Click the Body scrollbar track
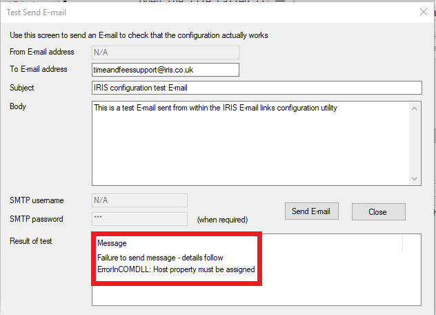The height and width of the screenshot is (315, 436). coord(415,143)
